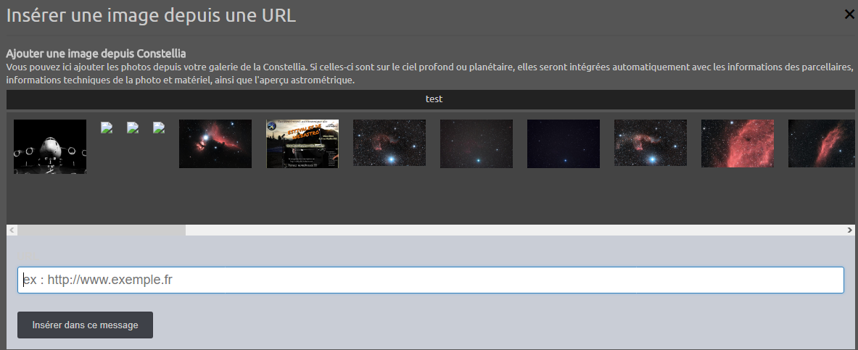Click the 'Insérer une image depuis une URL' title
Viewport: 858px width, 350px height.
151,15
